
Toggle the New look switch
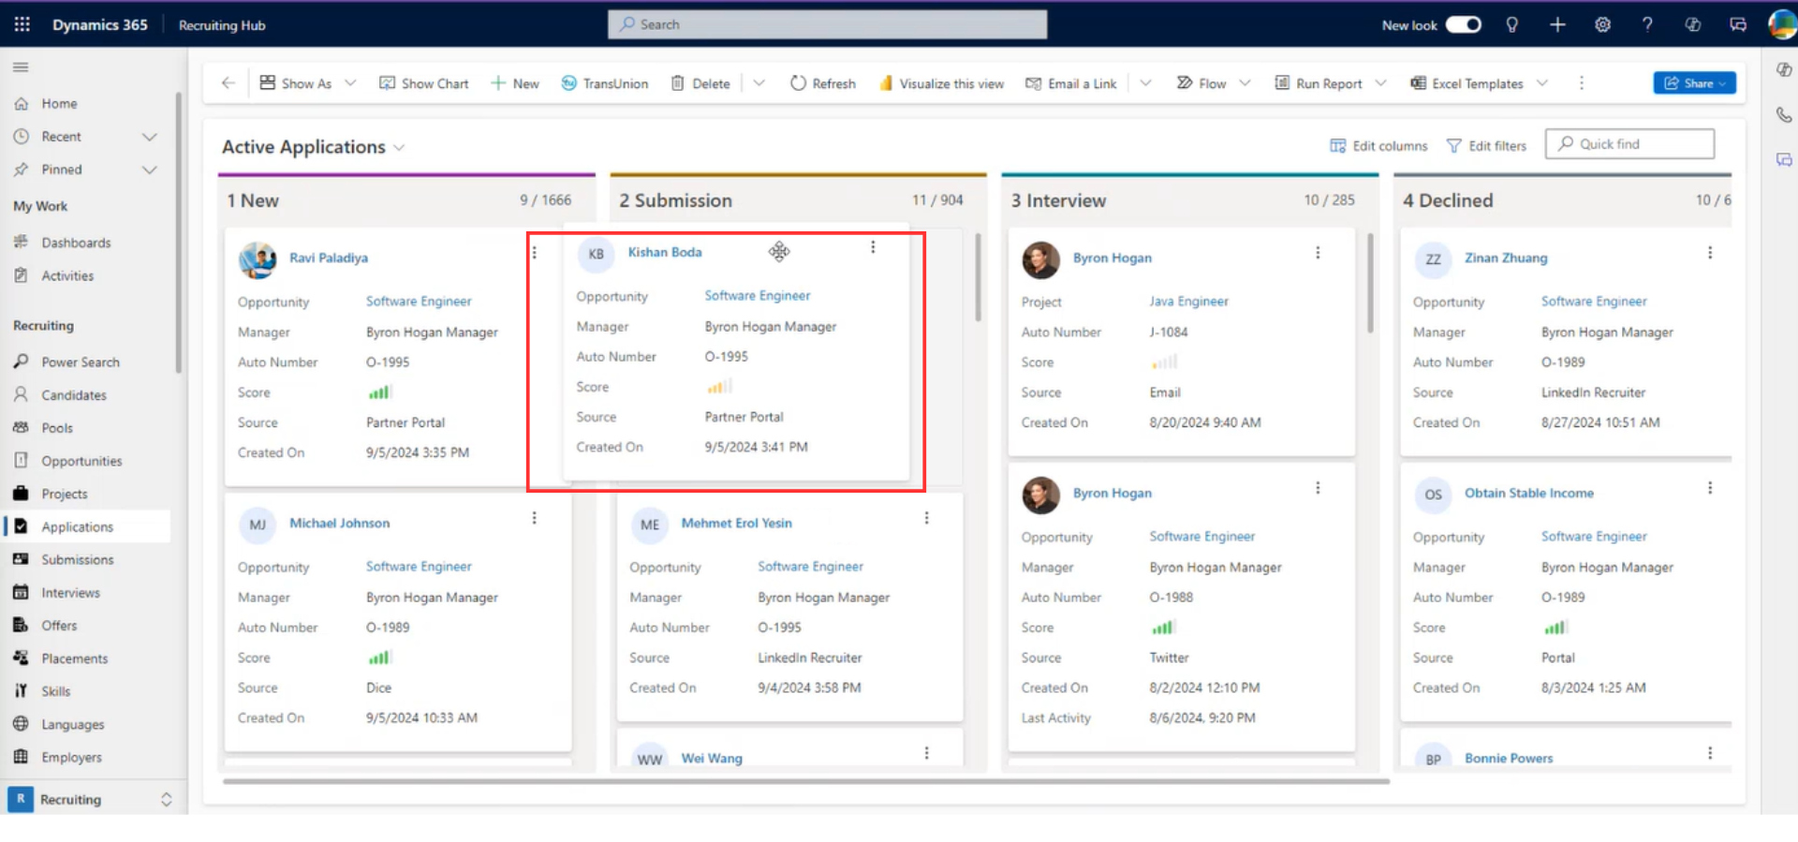coord(1463,24)
